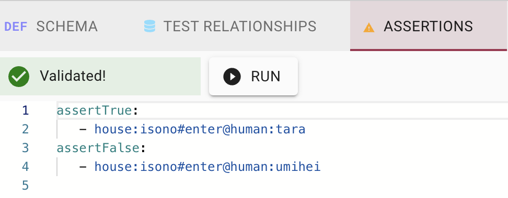508x198 pixels.
Task: Select the Assertions tab
Action: pos(429,26)
